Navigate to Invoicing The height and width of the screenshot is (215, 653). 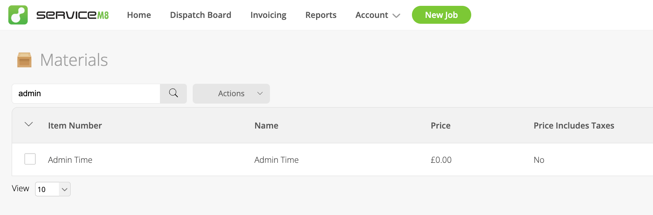click(x=268, y=15)
